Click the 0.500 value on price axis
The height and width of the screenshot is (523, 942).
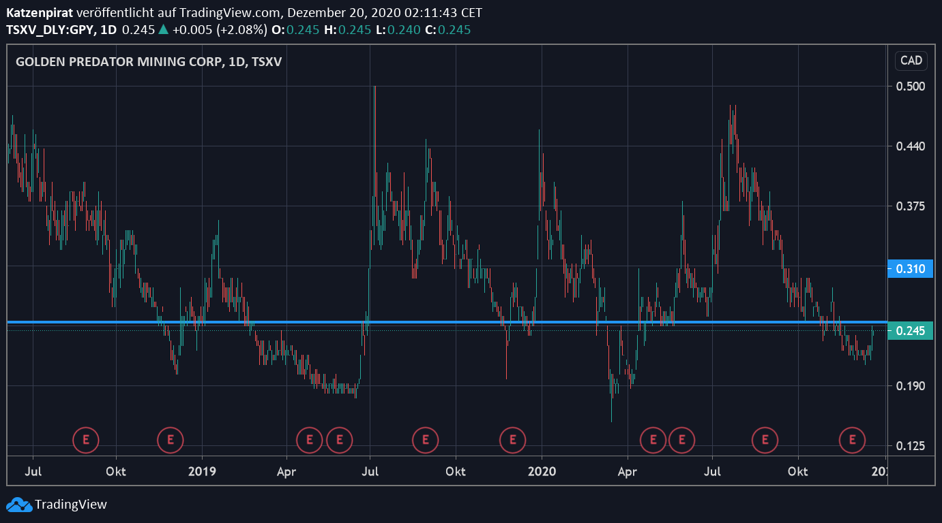click(911, 86)
